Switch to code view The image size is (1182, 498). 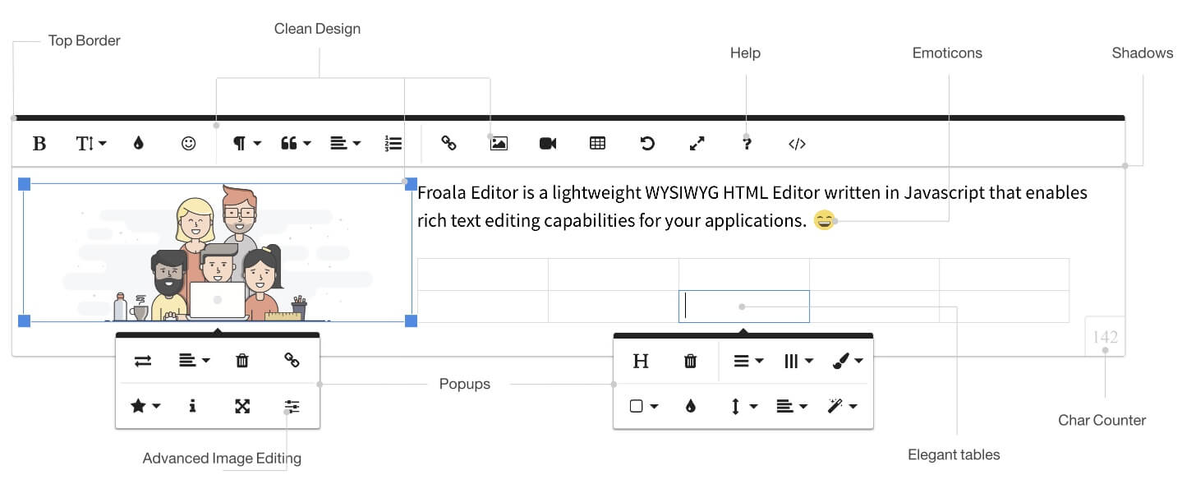[797, 144]
